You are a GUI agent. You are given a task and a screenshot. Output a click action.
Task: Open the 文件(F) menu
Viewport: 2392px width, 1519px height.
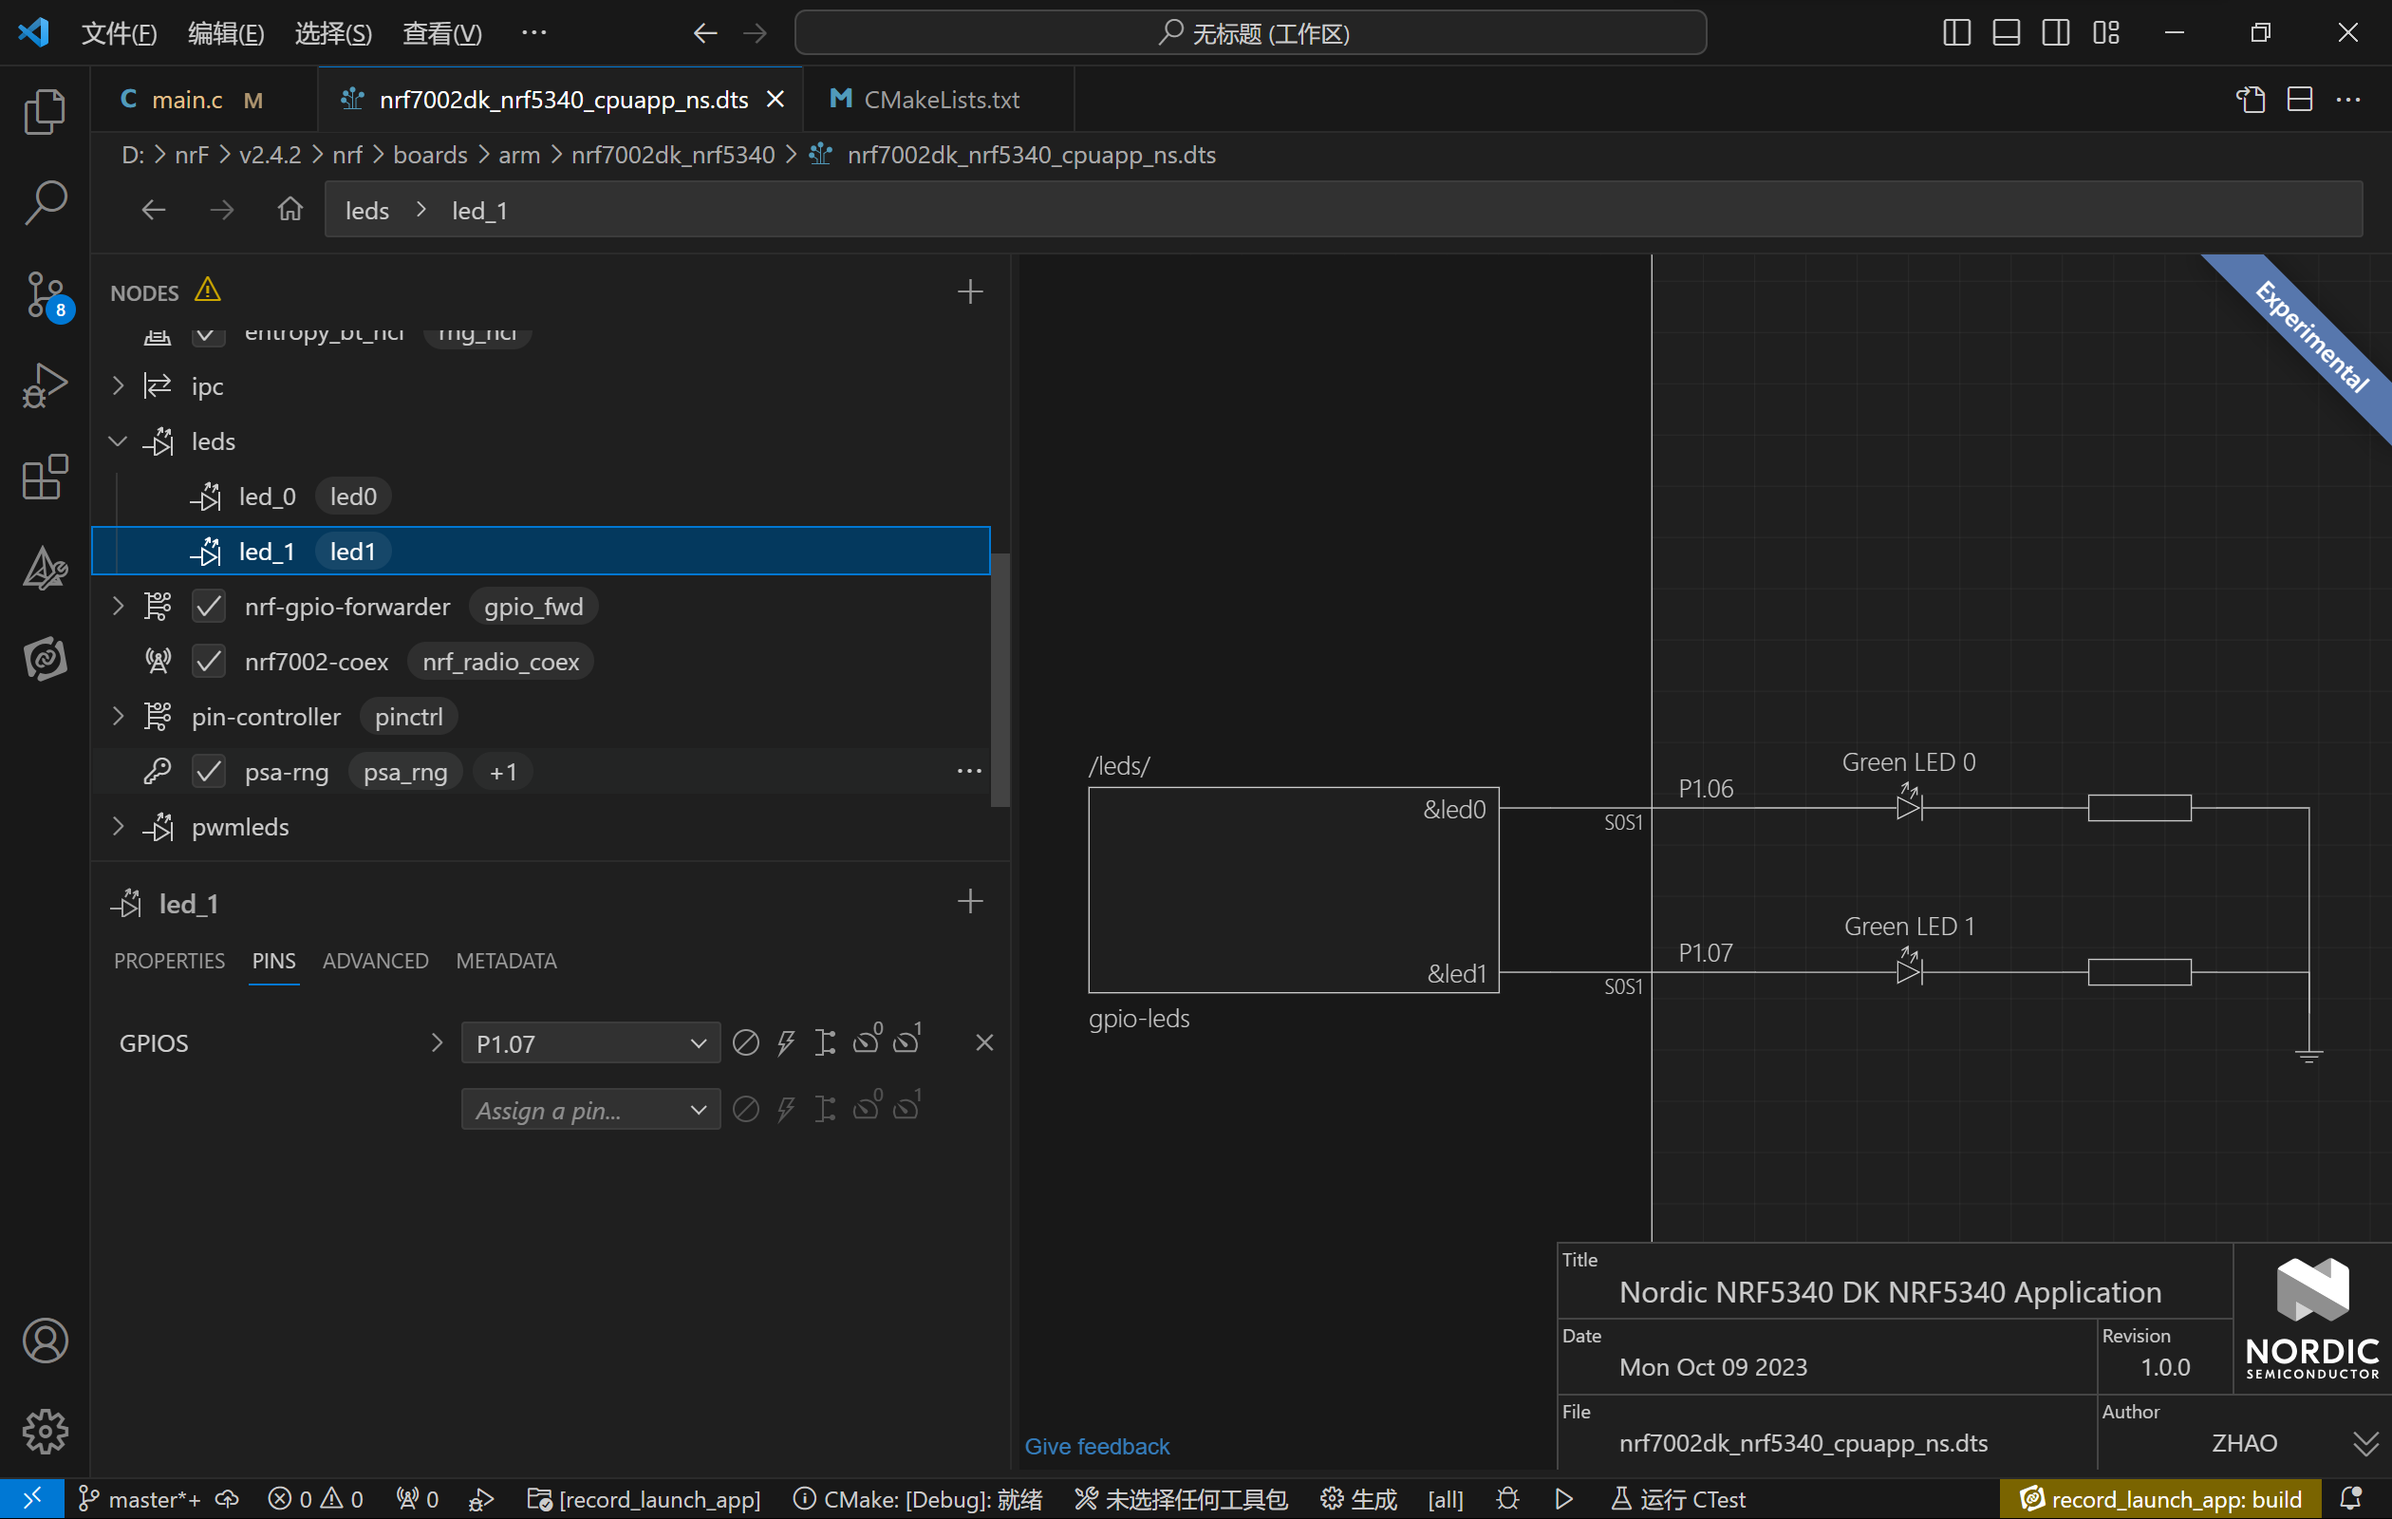(x=120, y=33)
